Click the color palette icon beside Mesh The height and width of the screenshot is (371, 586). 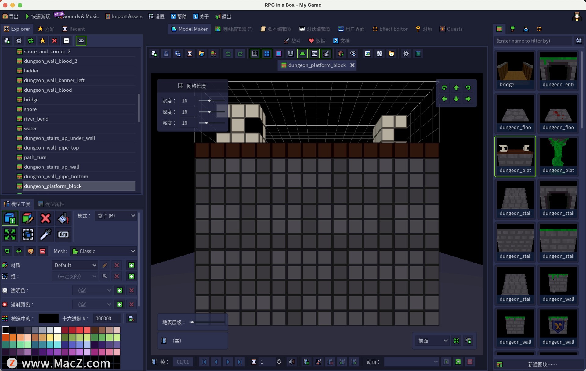click(x=31, y=251)
